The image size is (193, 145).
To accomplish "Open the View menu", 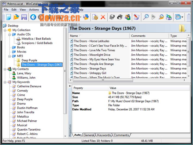I will point(23,9).
